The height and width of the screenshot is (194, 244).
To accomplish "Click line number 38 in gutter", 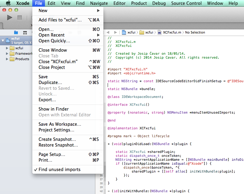I will point(101,183).
